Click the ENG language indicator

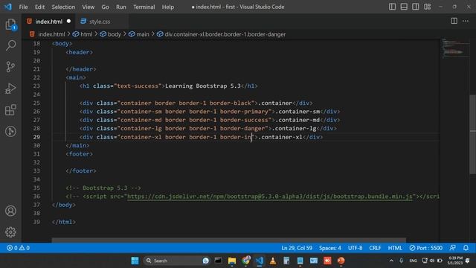[413, 261]
